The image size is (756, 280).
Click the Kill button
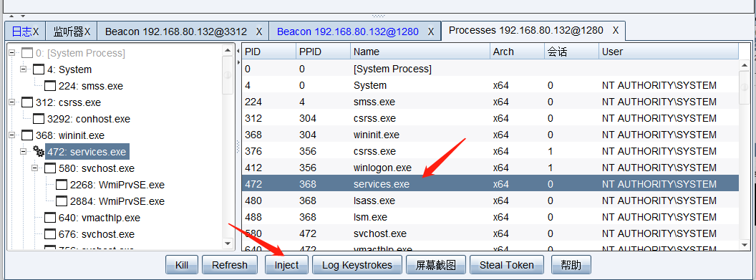pos(182,265)
